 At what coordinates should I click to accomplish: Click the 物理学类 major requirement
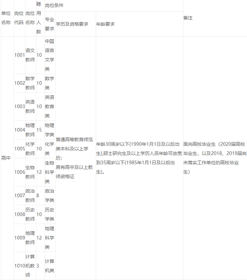49,130
